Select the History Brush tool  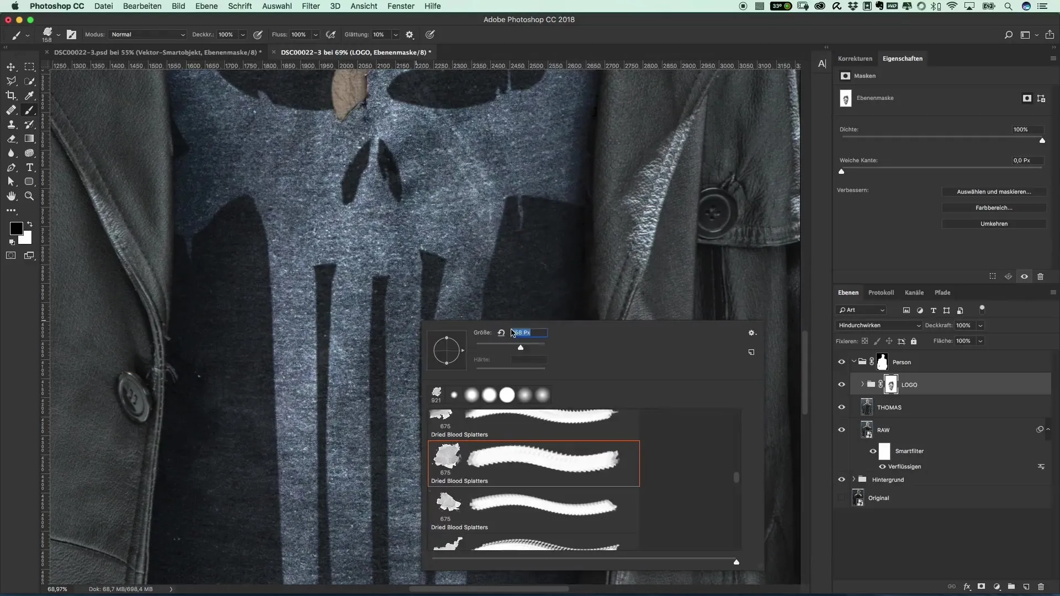30,124
